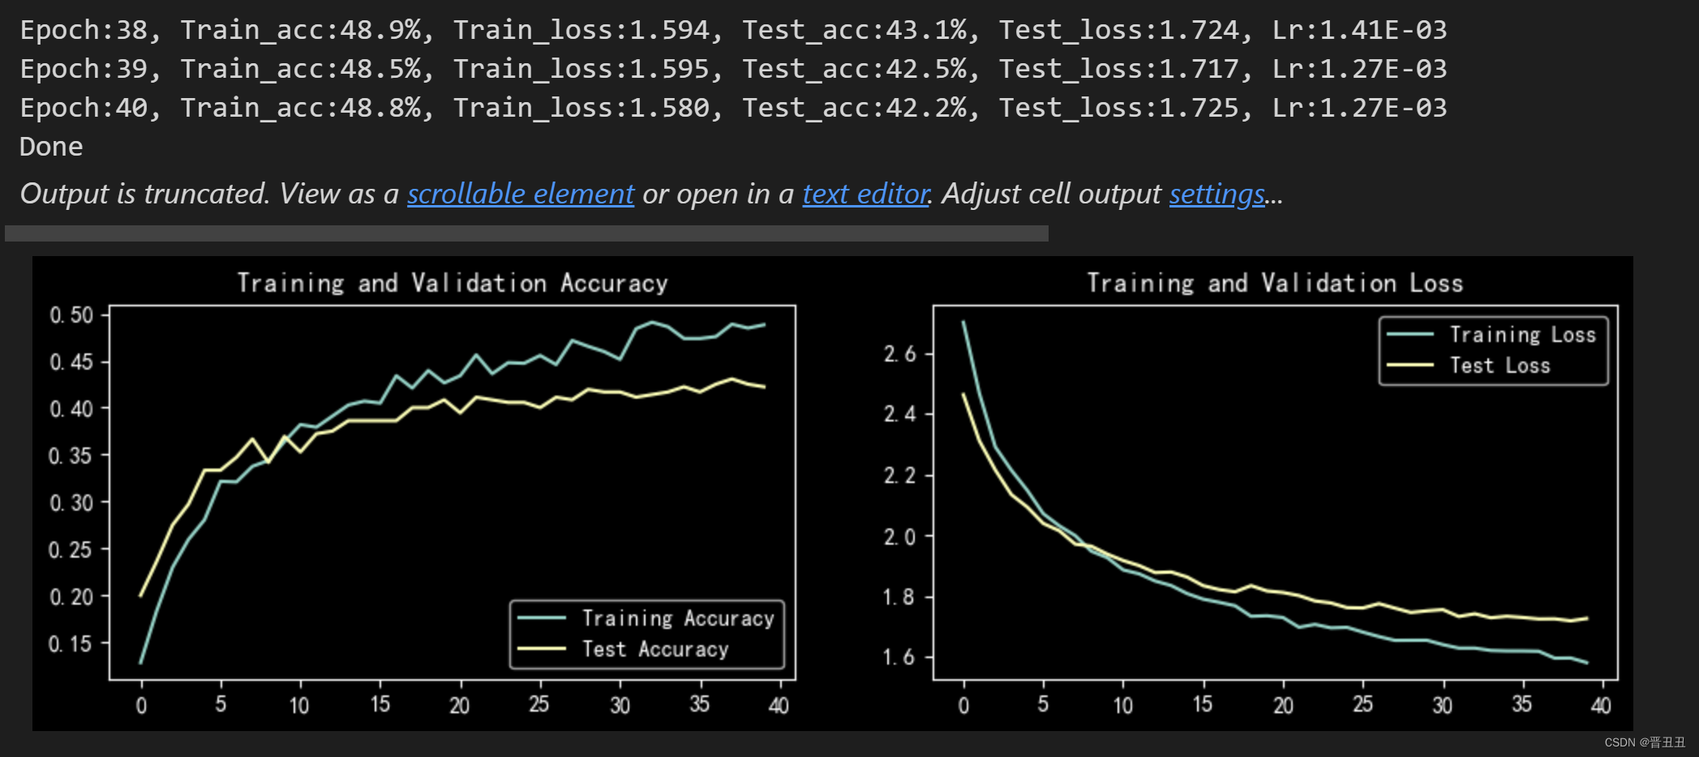Click Lr:1.27E-03 value in Epoch 40 line
The width and height of the screenshot is (1699, 757).
tap(1359, 108)
